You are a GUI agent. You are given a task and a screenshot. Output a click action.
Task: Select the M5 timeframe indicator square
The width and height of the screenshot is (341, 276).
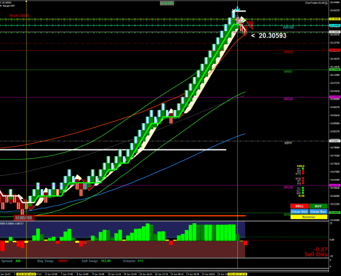click(x=303, y=171)
